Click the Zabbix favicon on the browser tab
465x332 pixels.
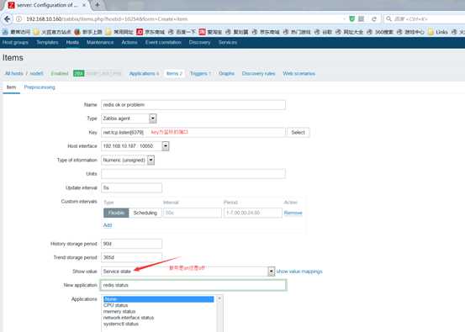tap(11, 5)
